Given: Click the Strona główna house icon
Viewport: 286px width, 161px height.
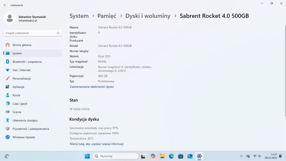Looking at the screenshot, I should (7, 45).
